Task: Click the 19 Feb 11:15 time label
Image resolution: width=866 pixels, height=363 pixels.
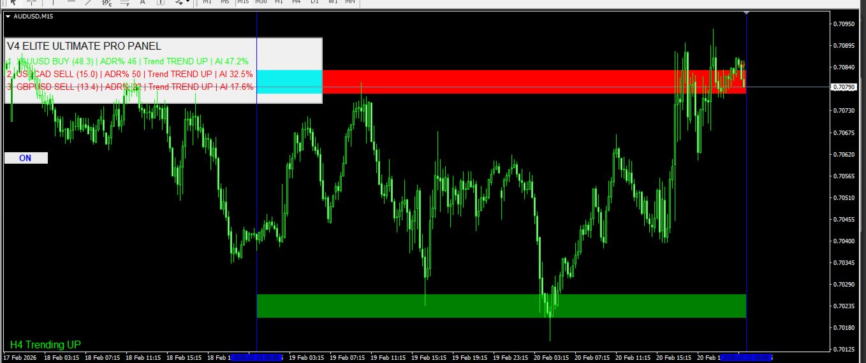Action: coord(388,357)
